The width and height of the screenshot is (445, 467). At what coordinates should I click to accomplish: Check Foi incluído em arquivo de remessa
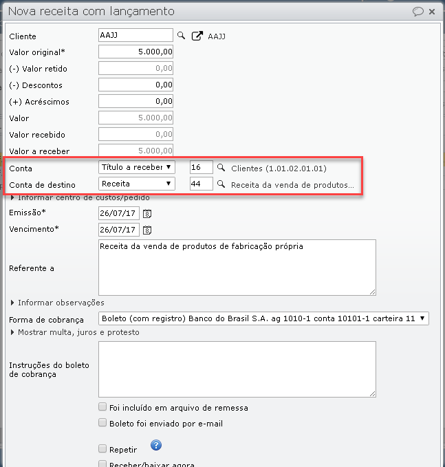(102, 407)
